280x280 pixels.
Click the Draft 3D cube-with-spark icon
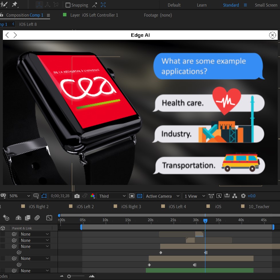pos(6,218)
